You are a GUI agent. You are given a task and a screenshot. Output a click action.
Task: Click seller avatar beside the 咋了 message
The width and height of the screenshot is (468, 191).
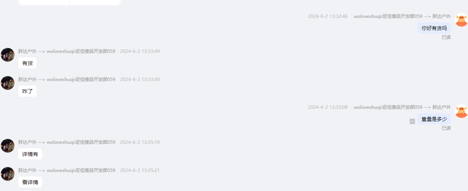[8, 83]
